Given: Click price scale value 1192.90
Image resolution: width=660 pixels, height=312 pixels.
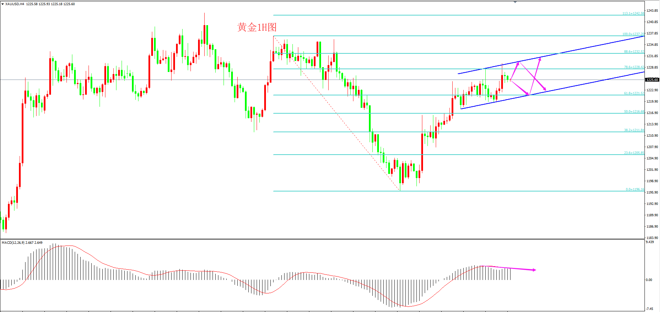Looking at the screenshot, I should pos(652,204).
